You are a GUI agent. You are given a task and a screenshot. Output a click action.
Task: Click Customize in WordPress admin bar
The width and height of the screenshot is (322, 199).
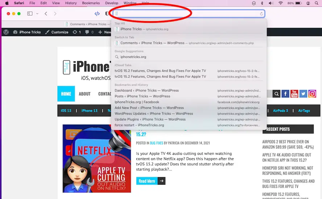(57, 32)
